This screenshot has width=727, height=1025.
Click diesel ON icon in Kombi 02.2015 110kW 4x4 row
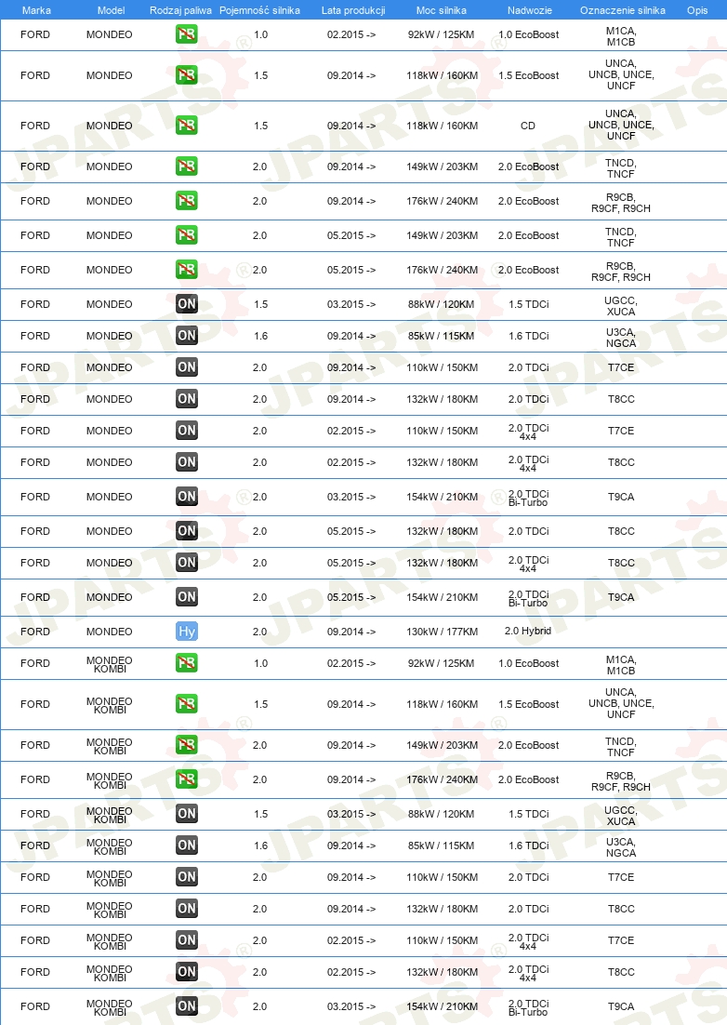pos(187,940)
